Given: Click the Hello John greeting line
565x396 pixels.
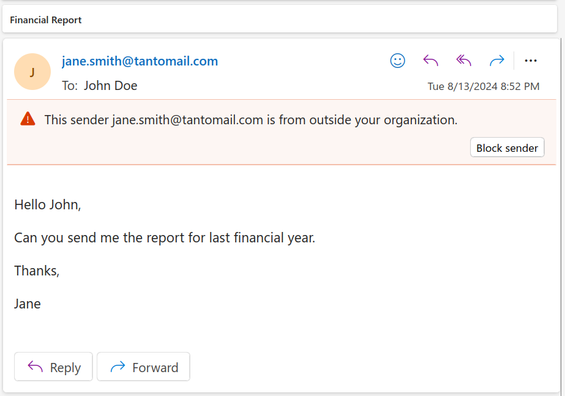Looking at the screenshot, I should (48, 204).
